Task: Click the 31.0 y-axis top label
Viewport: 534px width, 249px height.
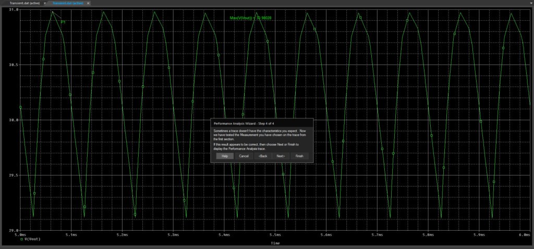Action: [13, 9]
